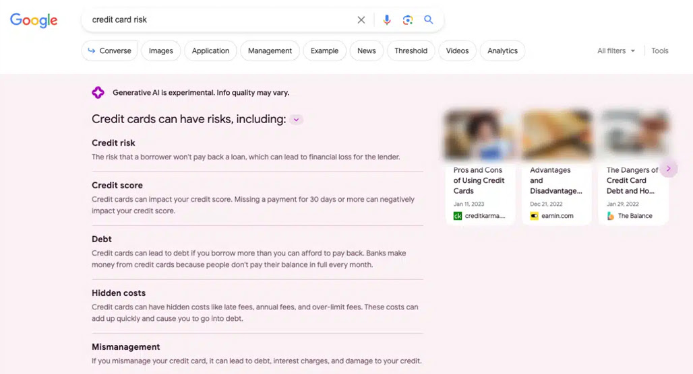Select the Application filter chip

[x=210, y=50]
